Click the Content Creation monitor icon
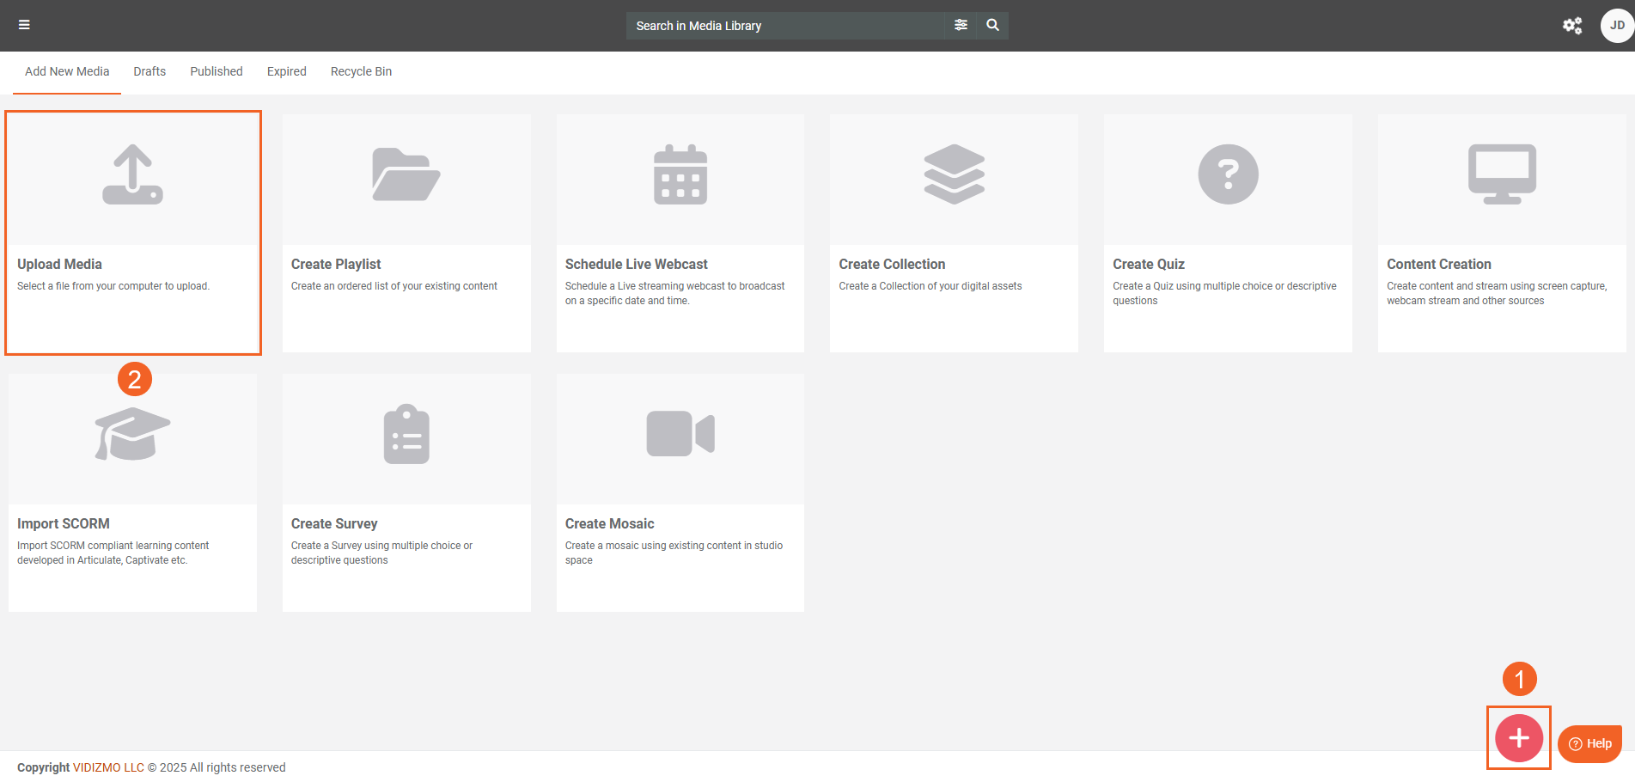Image resolution: width=1635 pixels, height=782 pixels. 1502,175
